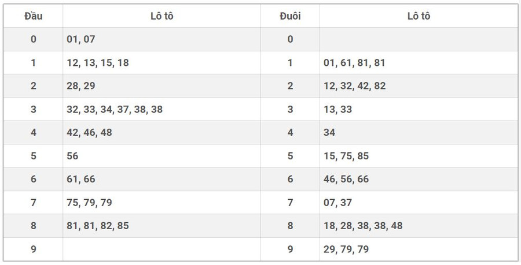This screenshot has height=265, width=521.
Task: Select the cell with 61, 66
Action: click(82, 180)
